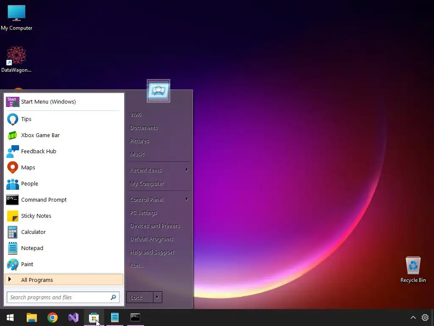Viewport: 434px width, 326px height.
Task: Select the My Computer desktop icon
Action: click(17, 17)
